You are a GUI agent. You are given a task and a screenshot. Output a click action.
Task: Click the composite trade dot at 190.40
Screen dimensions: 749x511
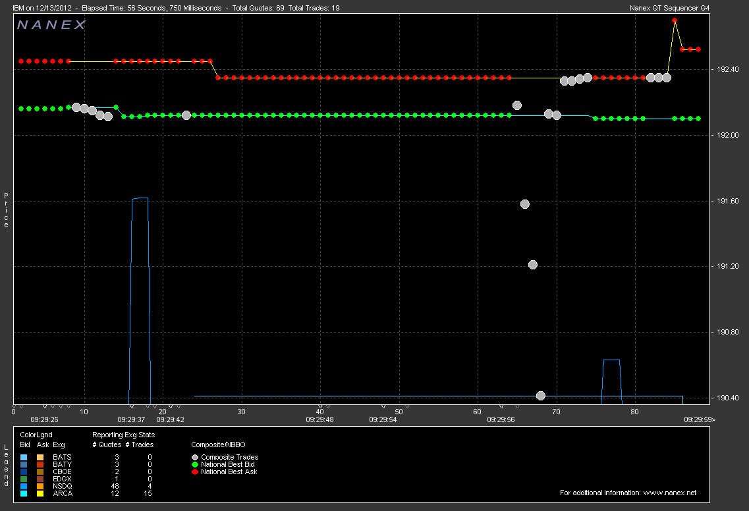tap(541, 395)
